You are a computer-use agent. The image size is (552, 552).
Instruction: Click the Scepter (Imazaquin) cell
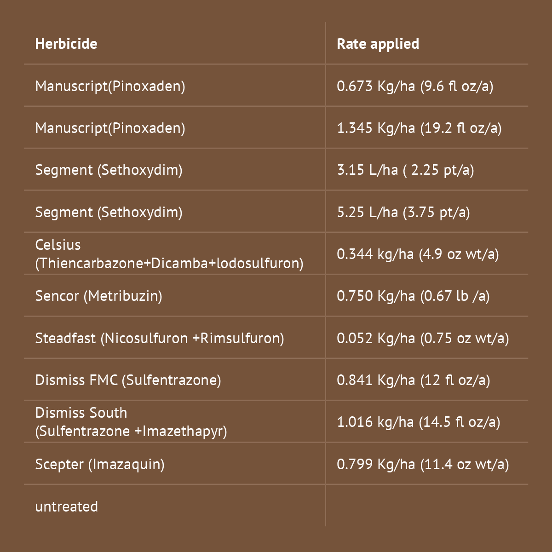point(100,464)
